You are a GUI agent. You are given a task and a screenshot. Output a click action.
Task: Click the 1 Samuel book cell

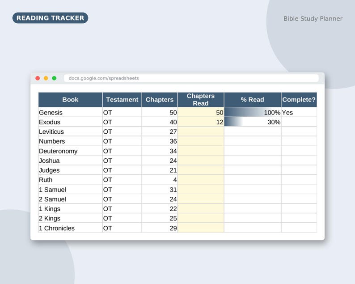click(70, 189)
